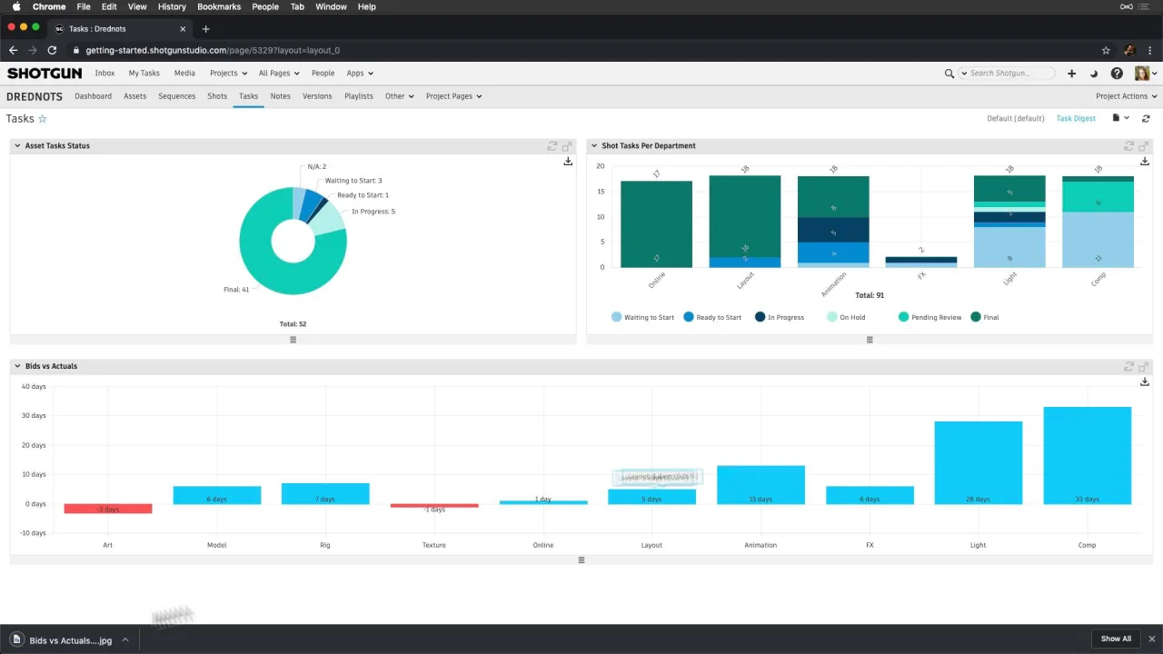Maximize the Shot Tasks Per Department widget

pyautogui.click(x=1144, y=146)
